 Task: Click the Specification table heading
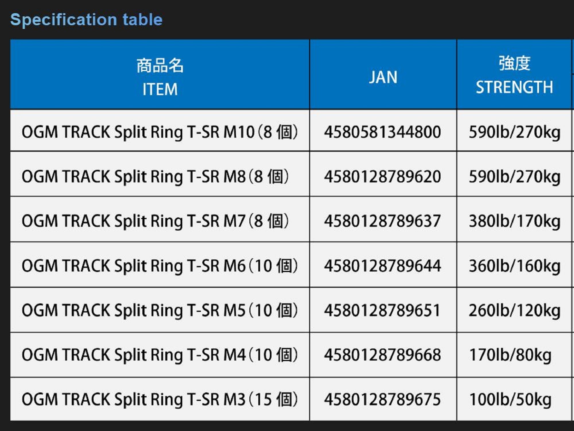tap(86, 19)
